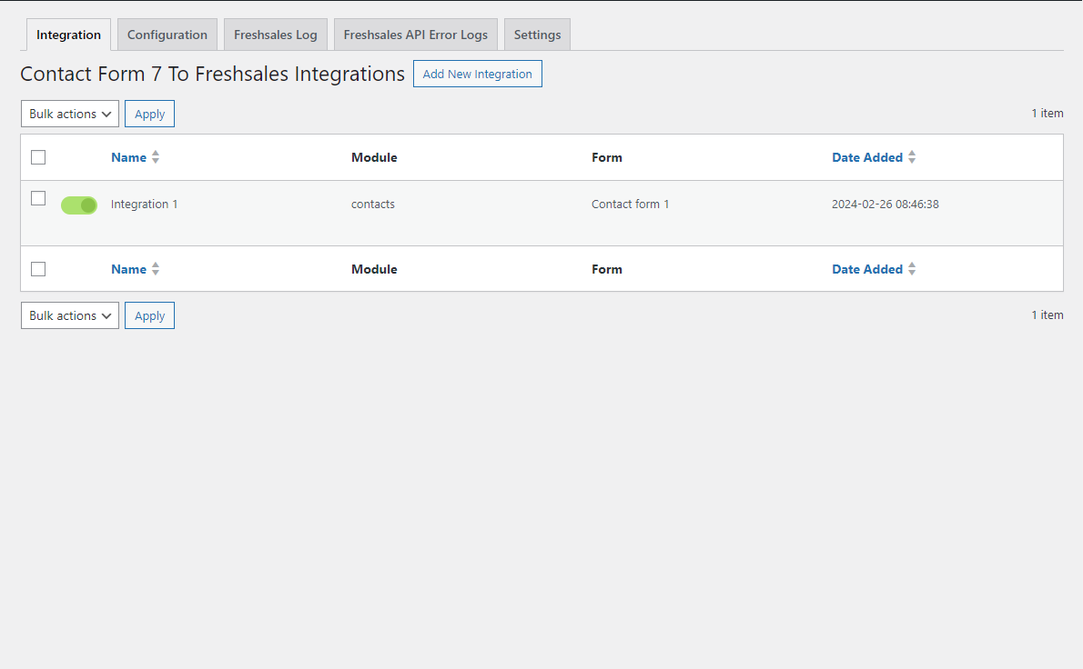Switch to the Integration tab
Viewport: 1083px width, 669px height.
(x=68, y=35)
